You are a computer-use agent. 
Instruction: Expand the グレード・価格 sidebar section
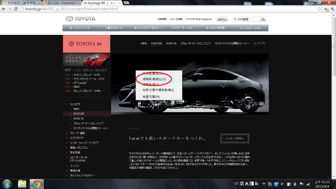77,133
